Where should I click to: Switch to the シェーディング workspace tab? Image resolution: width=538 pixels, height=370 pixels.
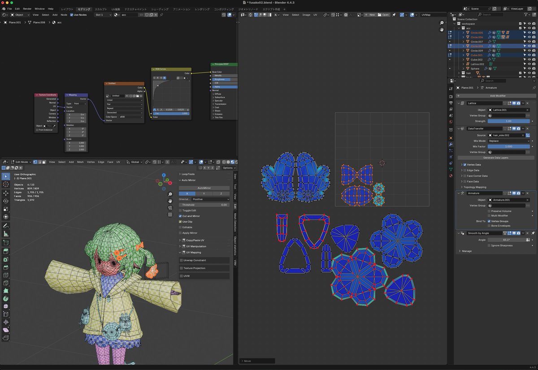click(160, 9)
